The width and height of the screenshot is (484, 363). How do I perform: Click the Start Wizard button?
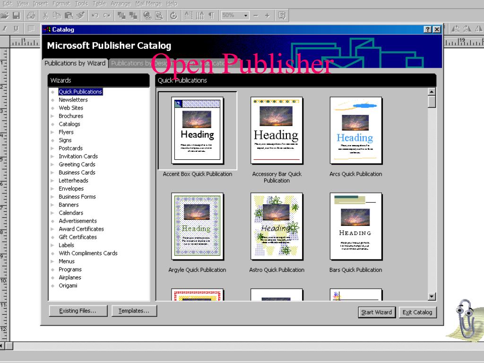click(x=377, y=312)
